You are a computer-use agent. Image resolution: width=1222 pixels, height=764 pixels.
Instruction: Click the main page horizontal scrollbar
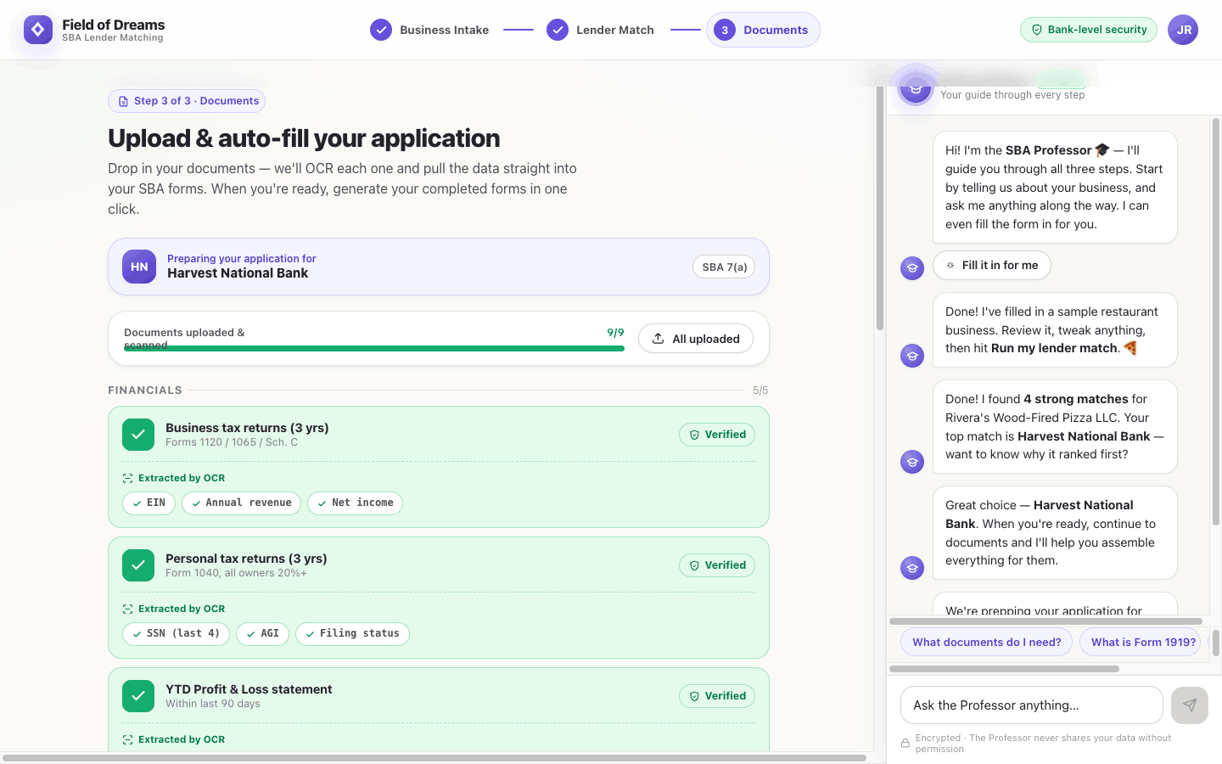click(x=434, y=758)
